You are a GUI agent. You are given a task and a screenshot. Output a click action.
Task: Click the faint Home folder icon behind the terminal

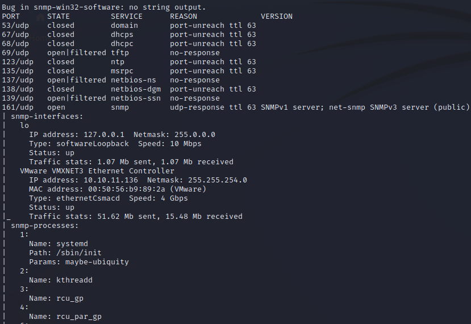[x=40, y=18]
